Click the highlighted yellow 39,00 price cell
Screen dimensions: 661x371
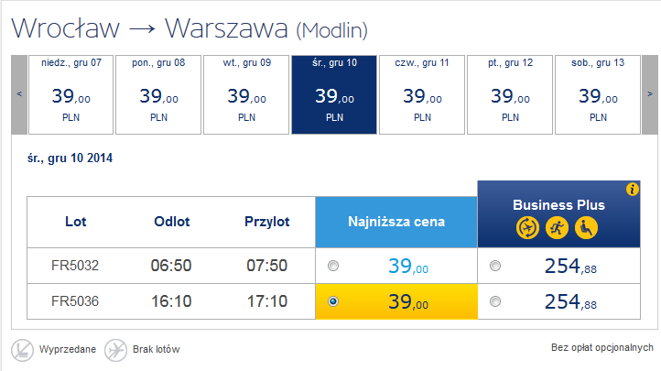(x=396, y=301)
